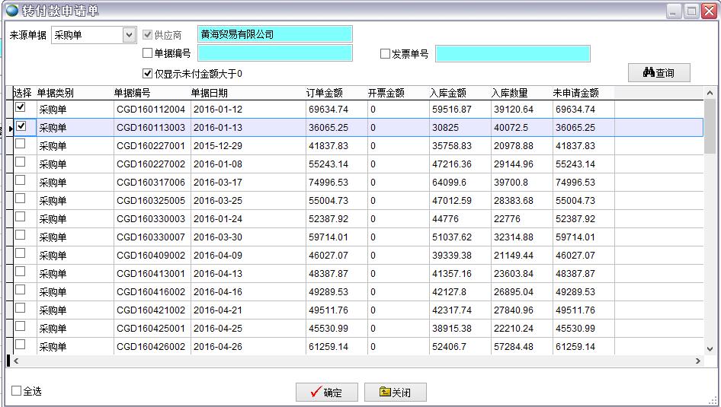Screen dimensions: 721x407
Task: Sort by document date column header
Action: (209, 93)
